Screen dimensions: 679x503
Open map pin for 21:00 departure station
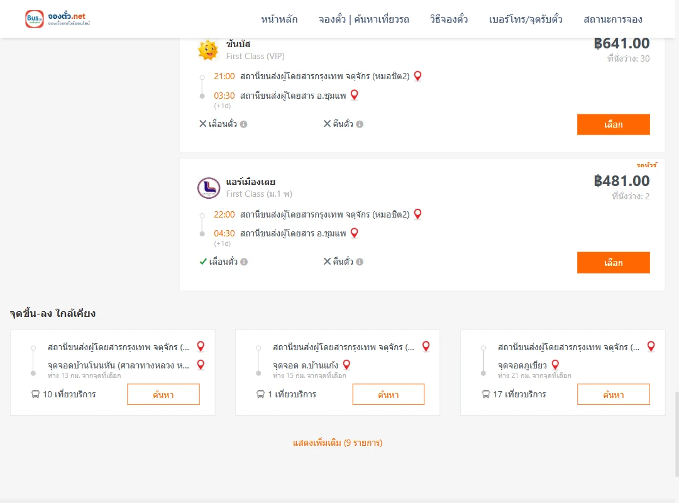pyautogui.click(x=418, y=76)
